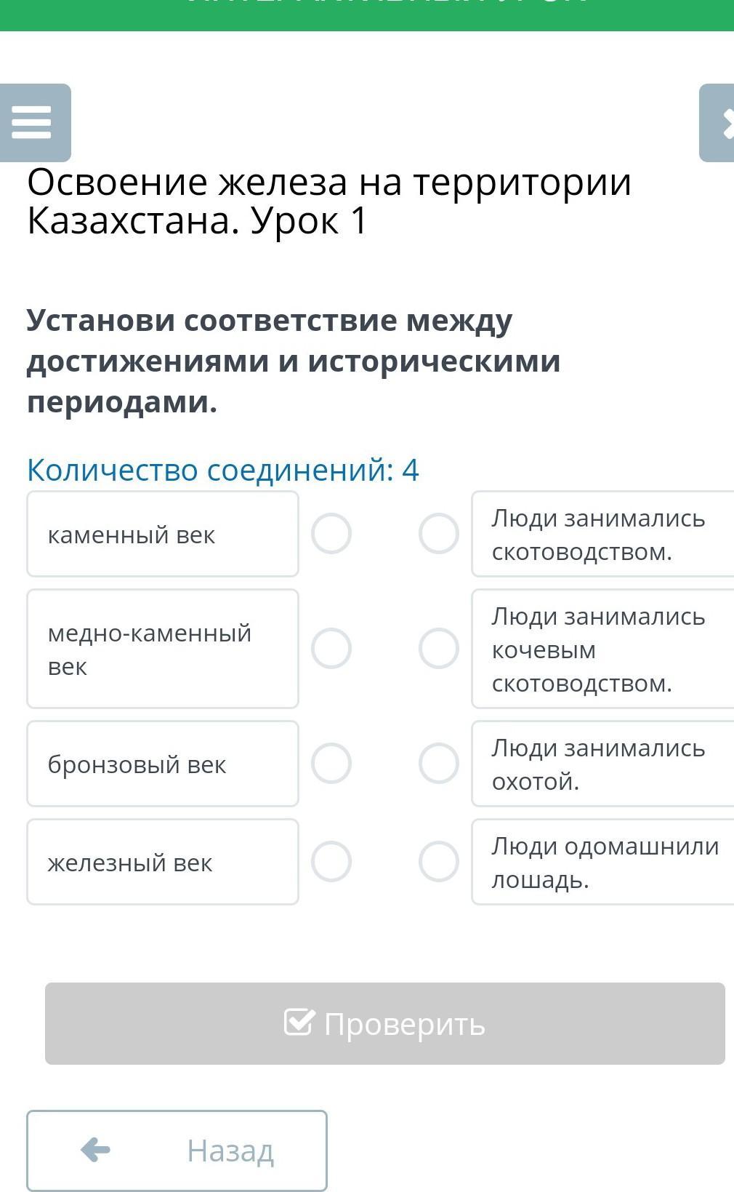Select connector circle next to бронзовый век
This screenshot has width=734, height=1192.
[x=331, y=763]
